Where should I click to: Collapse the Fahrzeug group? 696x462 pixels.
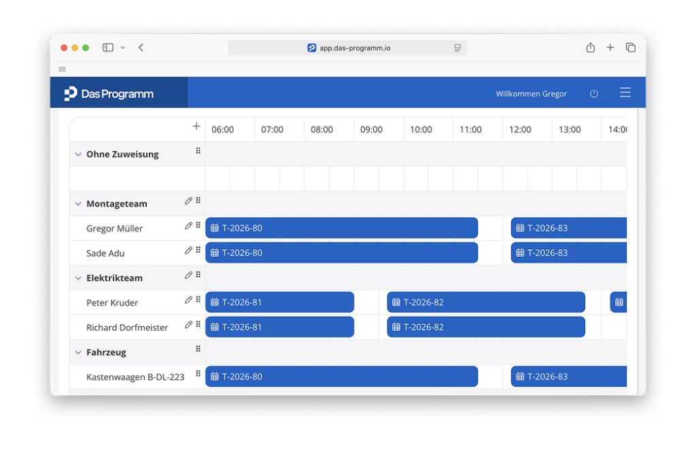[x=78, y=353]
